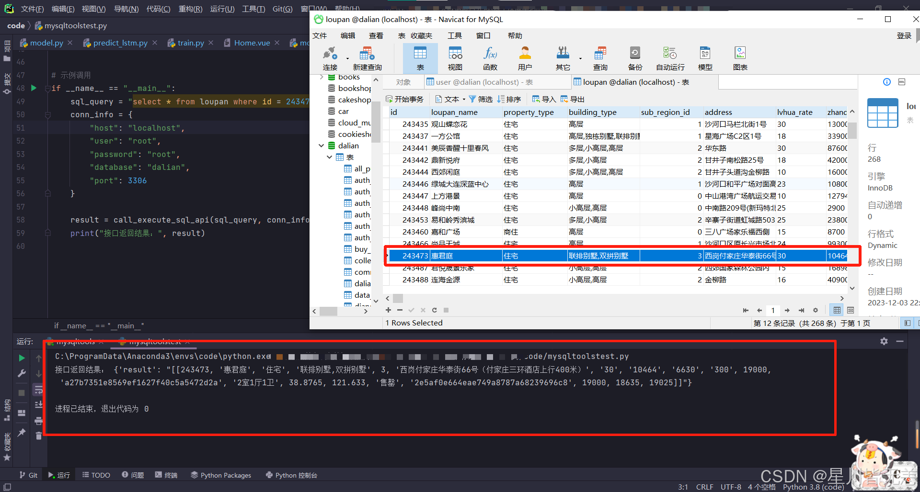Go to the last page of records

pyautogui.click(x=801, y=310)
